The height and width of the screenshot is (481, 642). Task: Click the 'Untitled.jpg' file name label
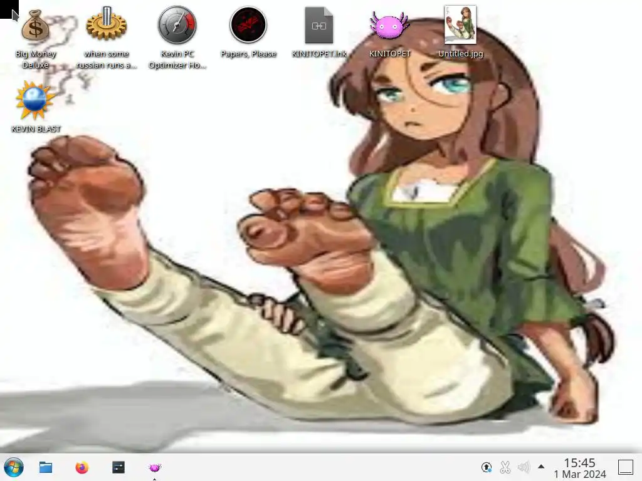(460, 54)
